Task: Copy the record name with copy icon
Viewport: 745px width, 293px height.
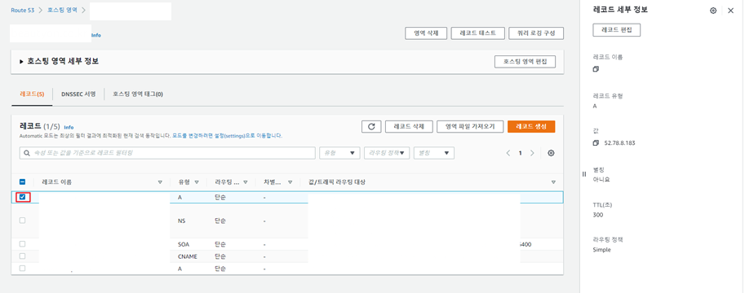Action: (x=596, y=68)
